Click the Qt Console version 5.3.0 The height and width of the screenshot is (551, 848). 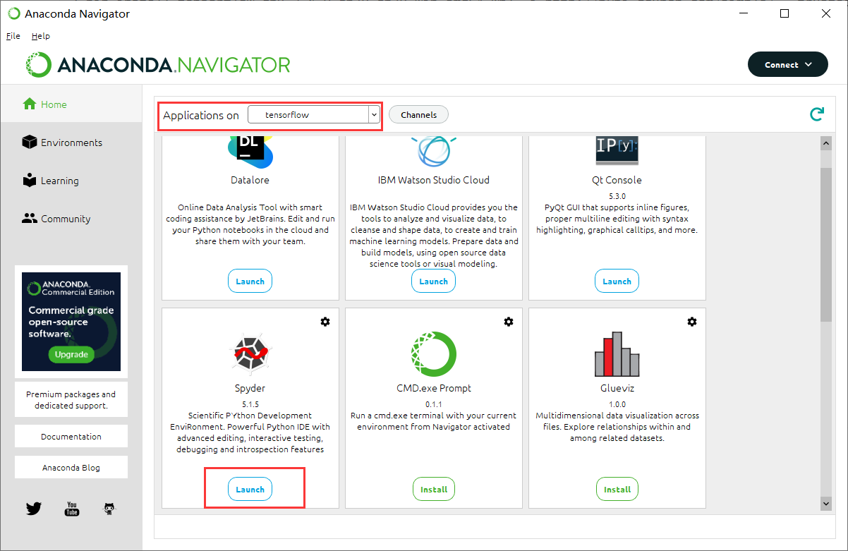[617, 196]
